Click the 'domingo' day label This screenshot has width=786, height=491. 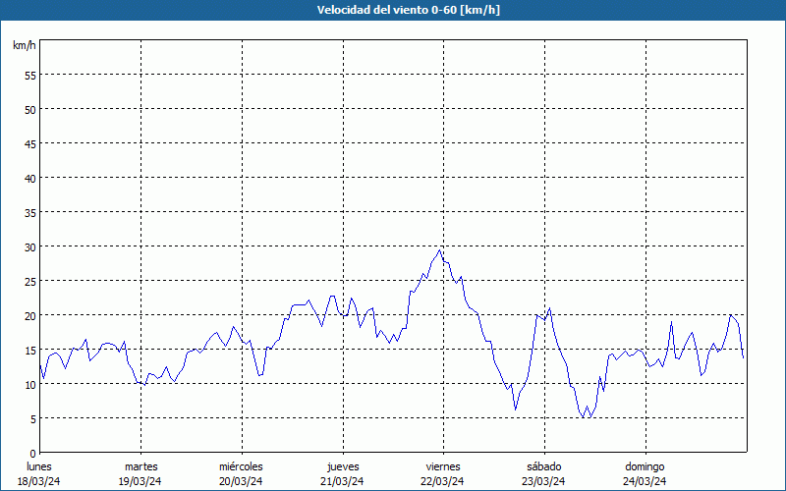click(645, 466)
